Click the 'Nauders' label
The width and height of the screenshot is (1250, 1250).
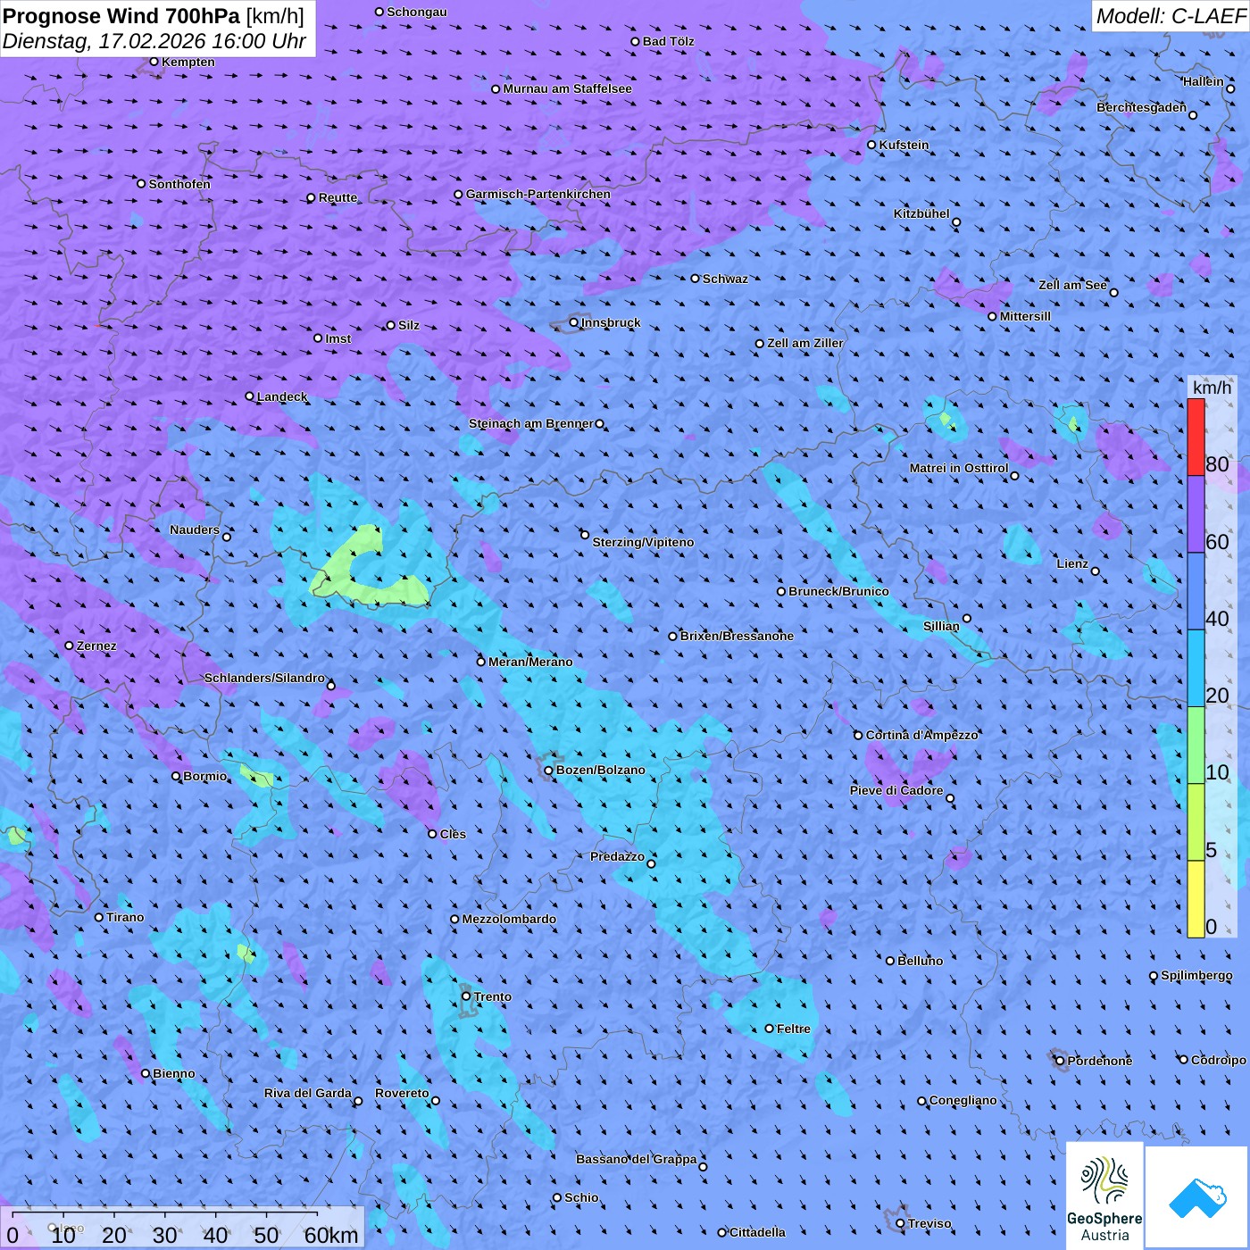point(194,529)
